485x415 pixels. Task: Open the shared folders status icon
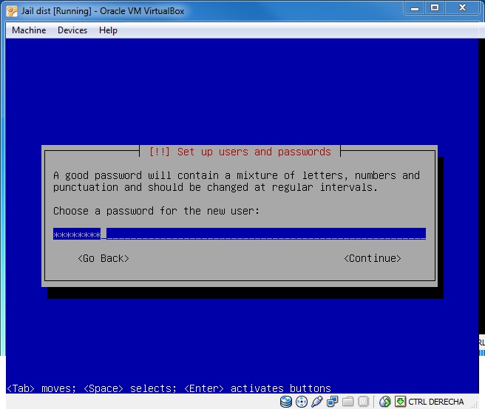click(x=347, y=402)
